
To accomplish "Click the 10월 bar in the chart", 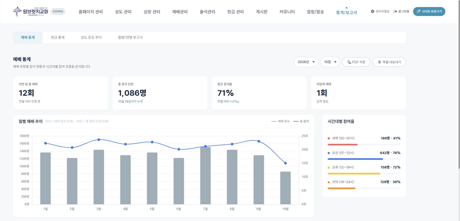I will [285, 188].
